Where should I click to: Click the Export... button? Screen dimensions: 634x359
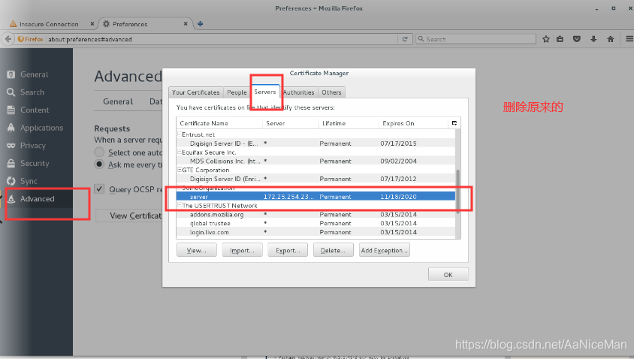(x=288, y=250)
